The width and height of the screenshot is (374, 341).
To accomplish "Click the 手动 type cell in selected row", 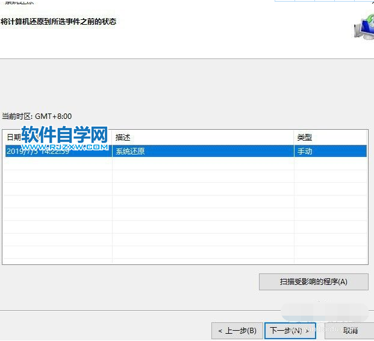I will (x=305, y=151).
